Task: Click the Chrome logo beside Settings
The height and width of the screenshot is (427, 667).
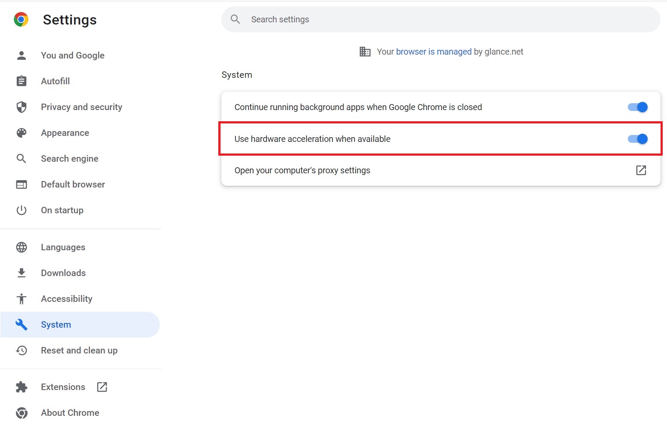Action: point(21,20)
